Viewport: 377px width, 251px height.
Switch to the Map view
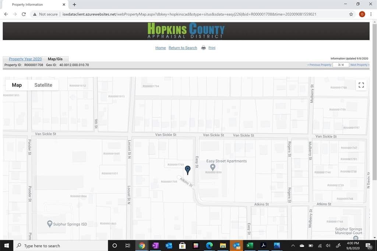point(17,85)
